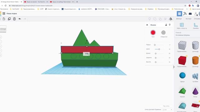Image resolution: width=200 pixels, height=112 pixels.
Task: Click the show-all lightbulb icon in the toolbar
Action: pyautogui.click(x=150, y=19)
